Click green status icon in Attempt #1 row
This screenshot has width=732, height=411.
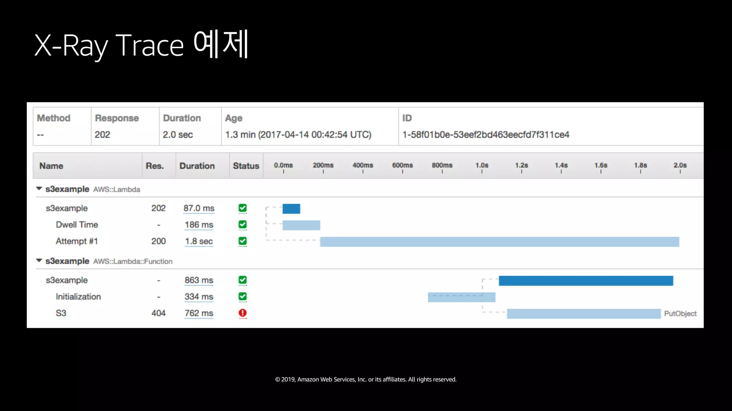click(x=243, y=241)
